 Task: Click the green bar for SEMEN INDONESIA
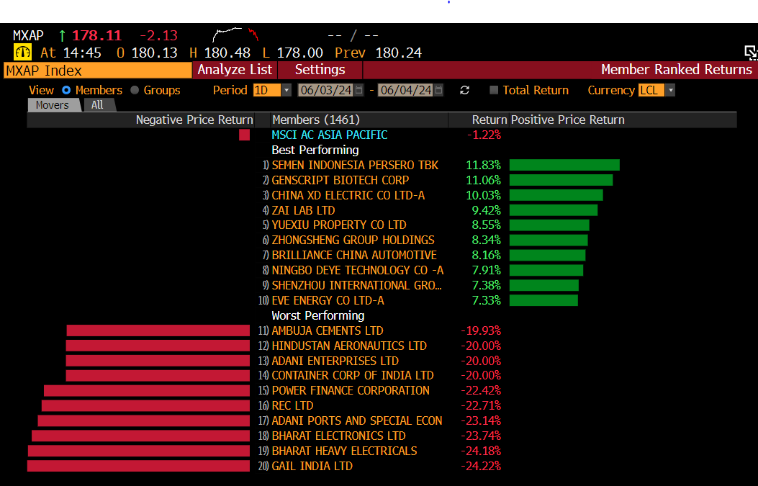click(564, 165)
